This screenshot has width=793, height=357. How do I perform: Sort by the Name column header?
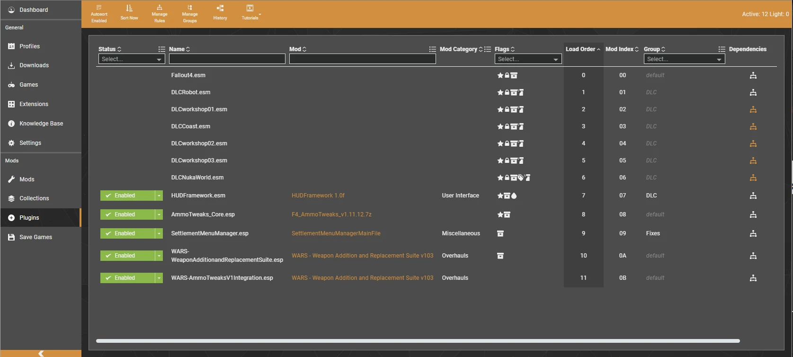179,49
